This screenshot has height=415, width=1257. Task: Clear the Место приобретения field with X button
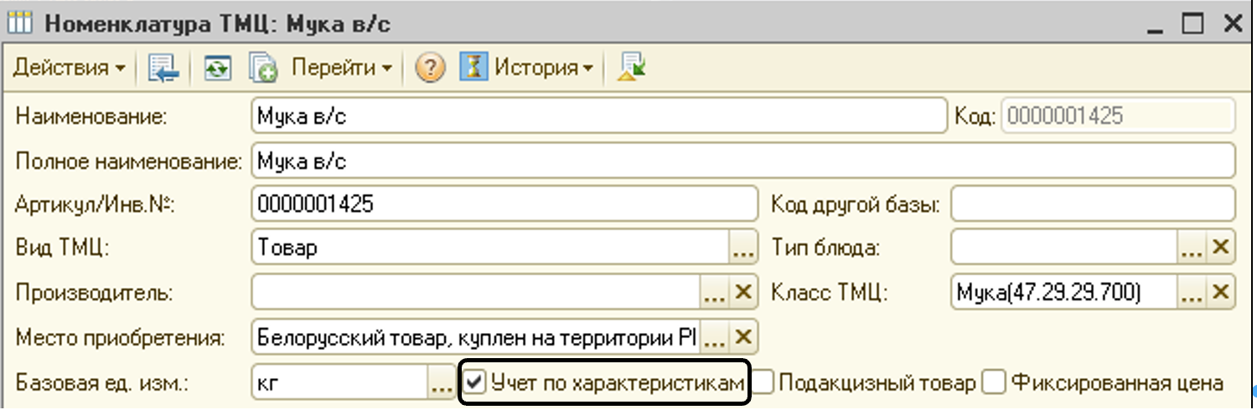pos(743,338)
